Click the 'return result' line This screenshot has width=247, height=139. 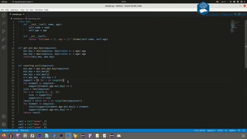pos(32,113)
